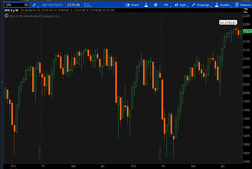
Task: Open the SPX symbol dropdown arrow
Action: coord(26,5)
